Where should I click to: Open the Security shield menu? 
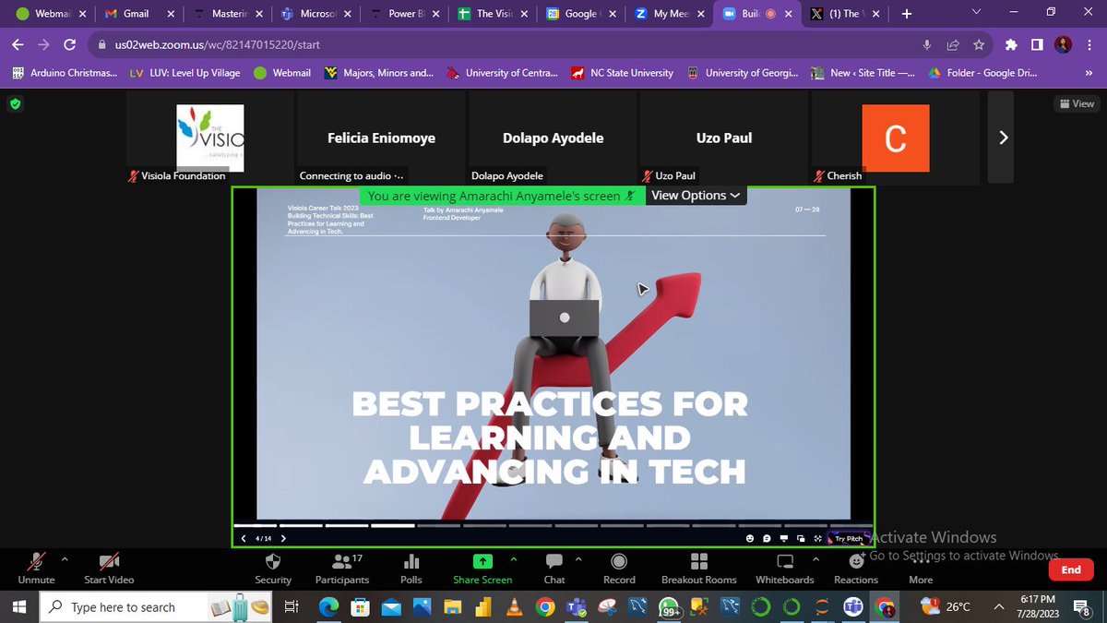point(273,569)
